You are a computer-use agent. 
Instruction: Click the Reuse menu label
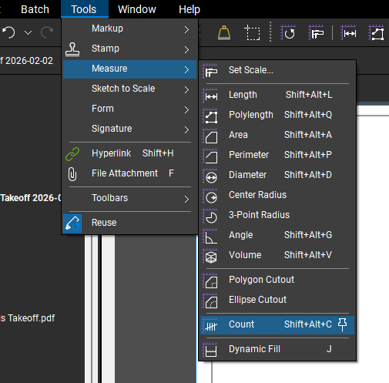pyautogui.click(x=104, y=223)
